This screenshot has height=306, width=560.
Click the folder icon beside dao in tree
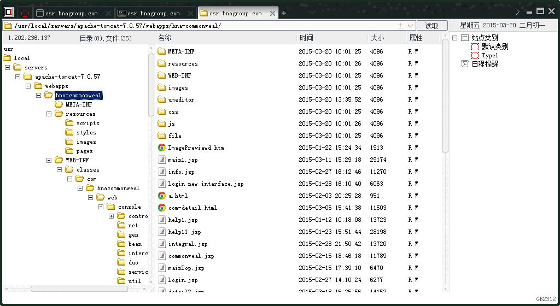pyautogui.click(x=121, y=262)
